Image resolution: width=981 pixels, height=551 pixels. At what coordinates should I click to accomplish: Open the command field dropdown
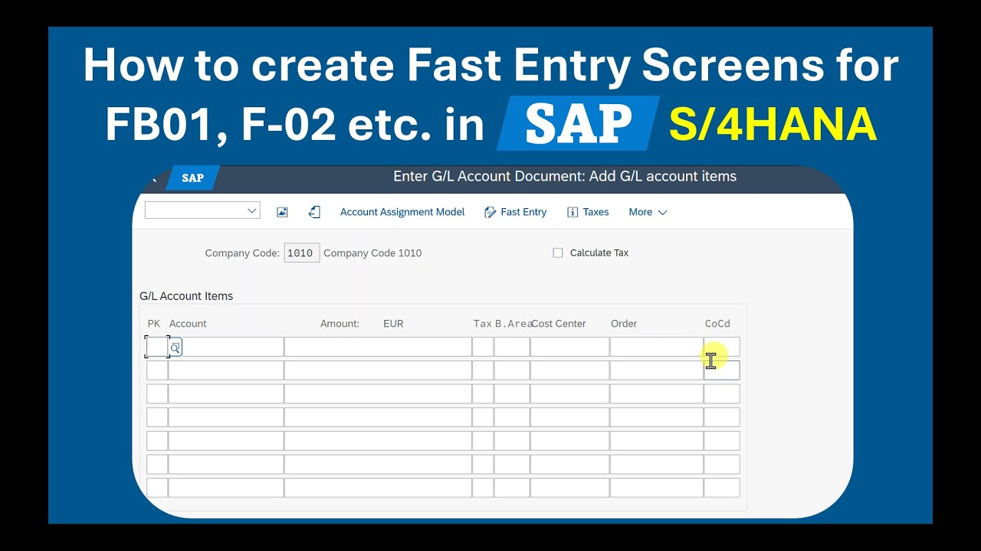point(251,210)
